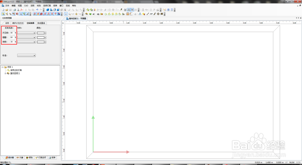Open the 对象 bottom tab
This screenshot has width=302, height=165.
click(x=20, y=158)
